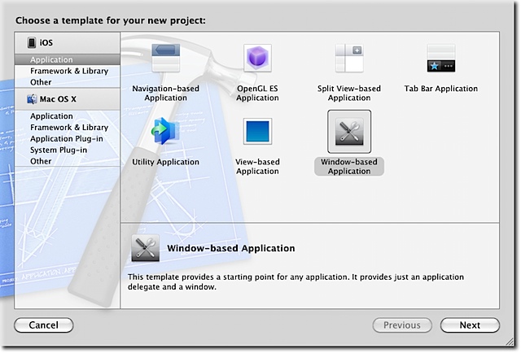Select iOS Framework & Library category

[69, 71]
